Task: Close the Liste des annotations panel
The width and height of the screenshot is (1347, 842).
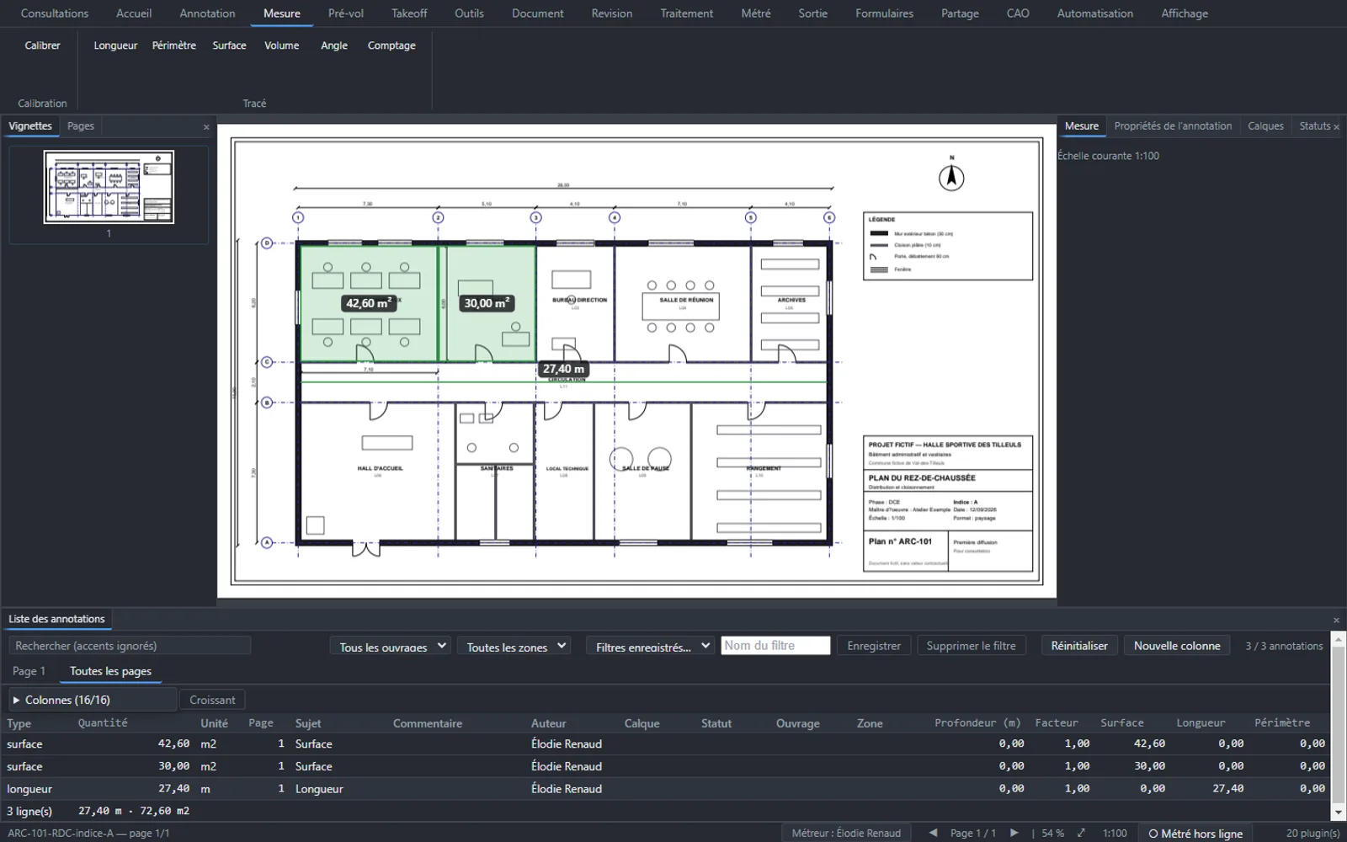Action: 1336,620
